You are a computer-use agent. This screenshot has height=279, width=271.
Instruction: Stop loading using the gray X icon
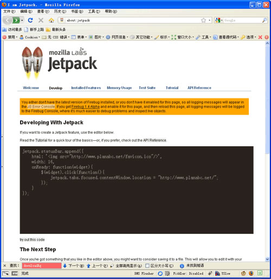point(41,20)
